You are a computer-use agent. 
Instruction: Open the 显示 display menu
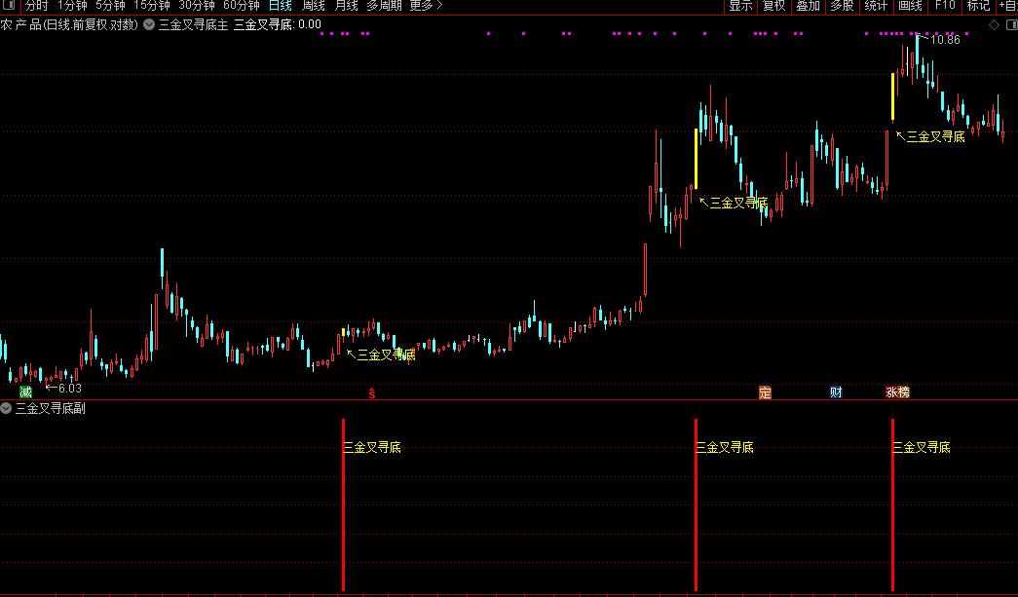740,7
